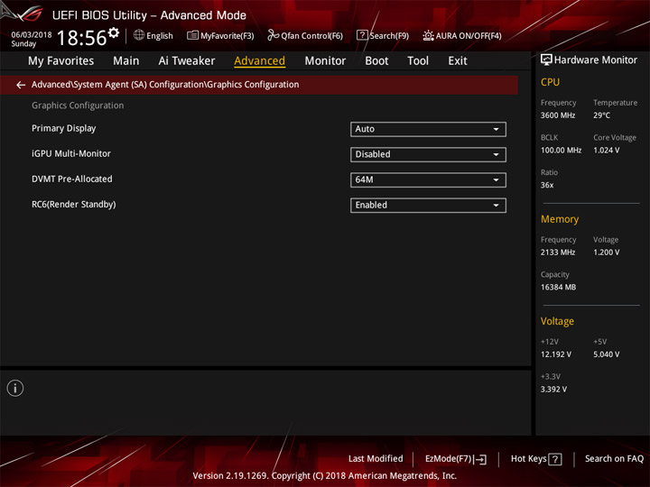Click +12V reading 12.192 V
The width and height of the screenshot is (650, 487).
tap(556, 354)
